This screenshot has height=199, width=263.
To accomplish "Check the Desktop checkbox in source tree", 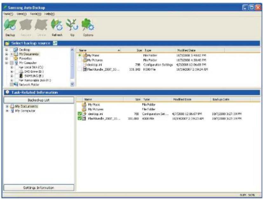I will pyautogui.click(x=11, y=50).
